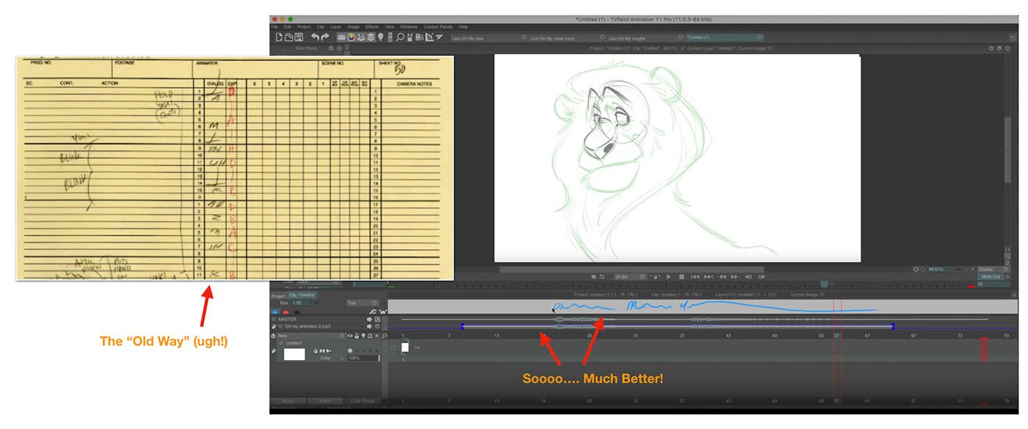Image resolution: width=1028 pixels, height=429 pixels.
Task: Toggle the light table bulb icon in toolbar
Action: [381, 37]
